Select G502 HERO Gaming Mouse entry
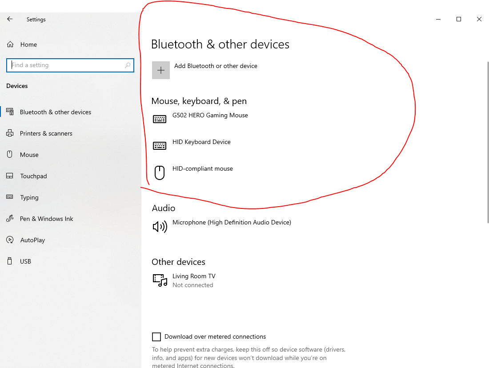 (210, 115)
